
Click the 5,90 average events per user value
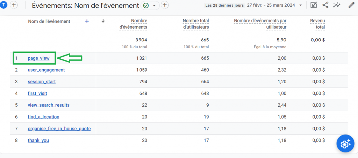coord(281,40)
